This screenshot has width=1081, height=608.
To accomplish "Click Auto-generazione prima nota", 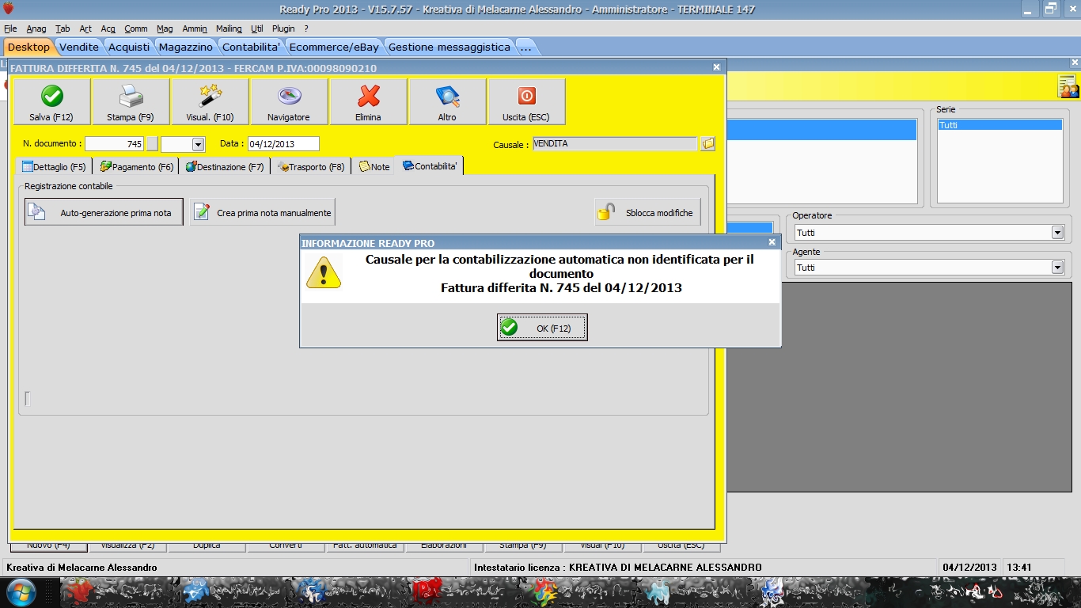I will tap(104, 212).
